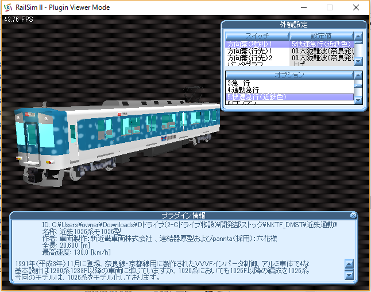
Task: Click 00:大阪難波 value of 方向幕(行先)1
Action: tap(322, 51)
